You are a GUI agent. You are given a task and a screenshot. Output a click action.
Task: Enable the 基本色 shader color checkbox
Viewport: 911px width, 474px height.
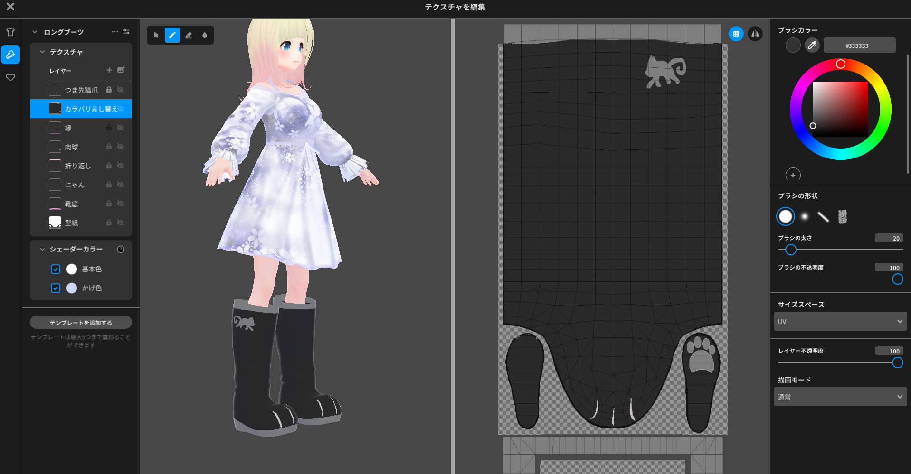[56, 269]
